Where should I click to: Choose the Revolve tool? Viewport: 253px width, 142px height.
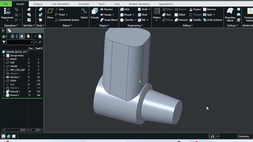click(106, 9)
